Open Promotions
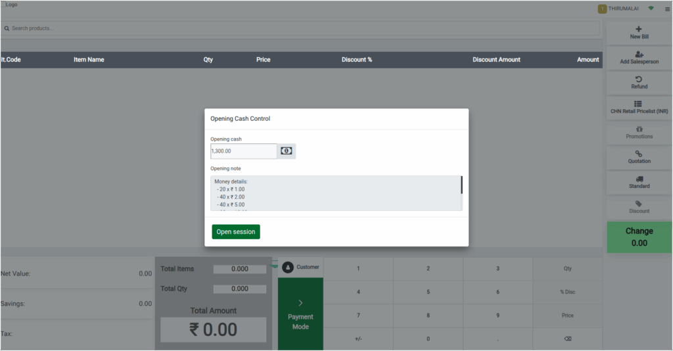 point(639,133)
